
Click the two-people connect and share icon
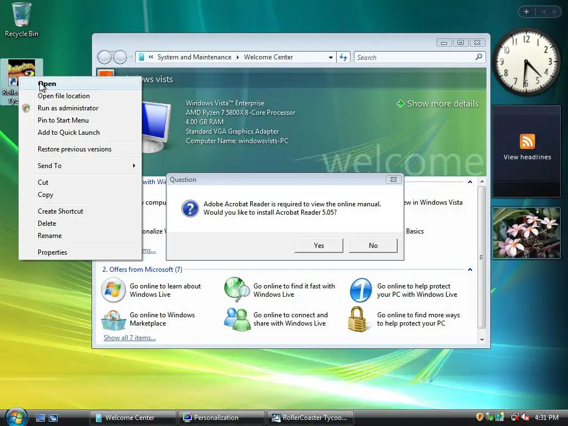coord(237,319)
